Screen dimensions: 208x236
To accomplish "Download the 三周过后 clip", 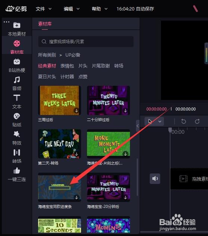I will click(77, 111).
